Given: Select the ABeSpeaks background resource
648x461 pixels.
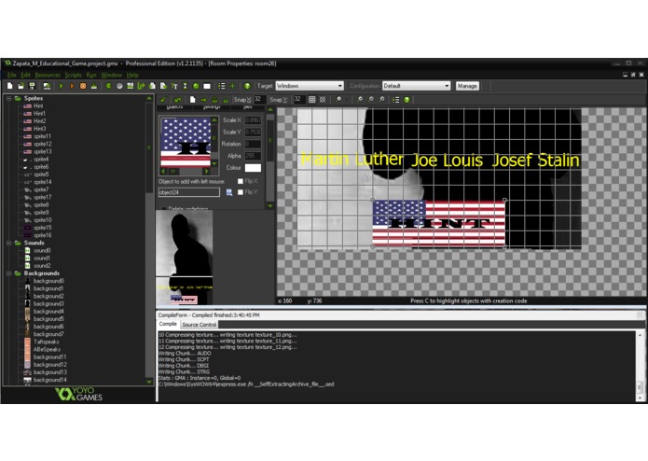Looking at the screenshot, I should pos(48,349).
